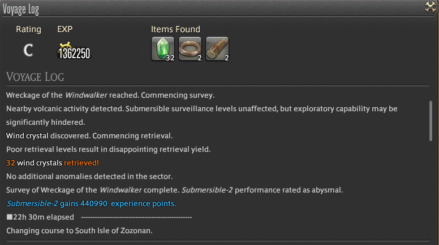The width and height of the screenshot is (439, 245).
Task: Select the 'Nearby volcanic activity detected' entry
Action: tap(202, 115)
